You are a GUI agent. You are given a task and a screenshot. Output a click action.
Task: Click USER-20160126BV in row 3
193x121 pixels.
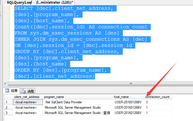(128, 113)
